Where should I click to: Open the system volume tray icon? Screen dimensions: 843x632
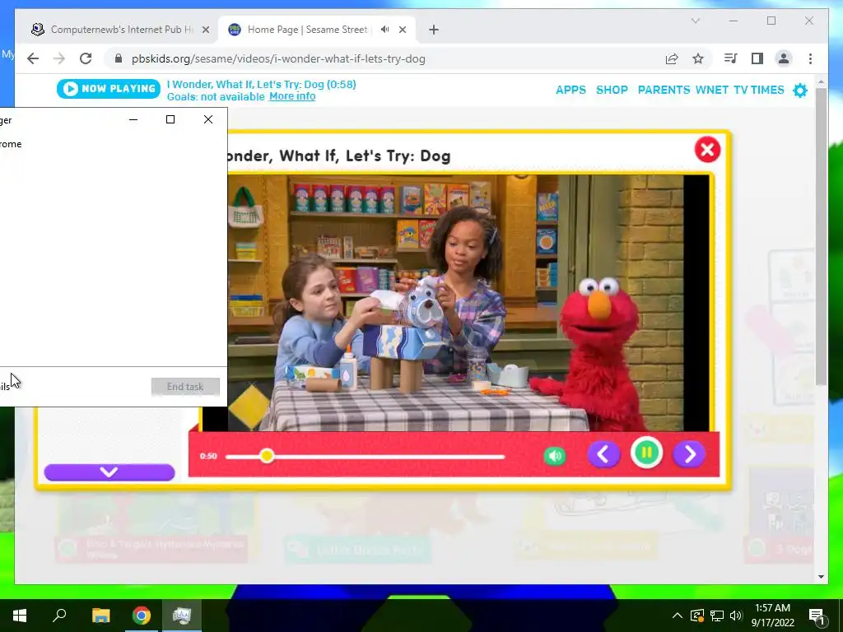point(736,616)
